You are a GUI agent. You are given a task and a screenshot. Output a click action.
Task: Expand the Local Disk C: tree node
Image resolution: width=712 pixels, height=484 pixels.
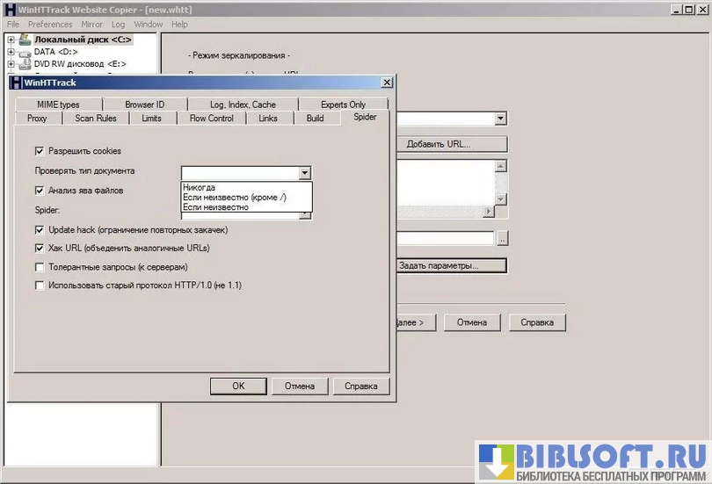11,40
